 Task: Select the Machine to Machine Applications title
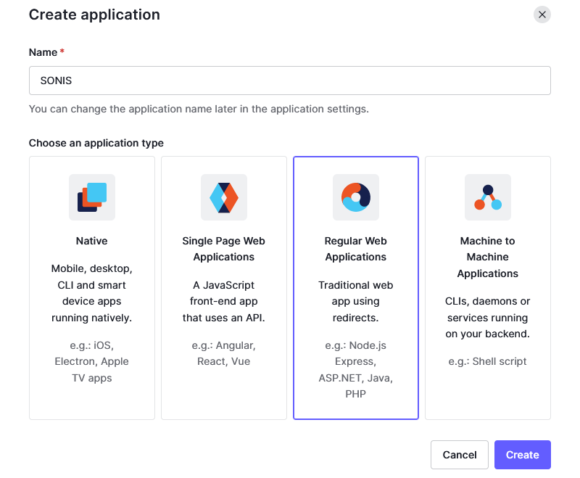point(488,257)
